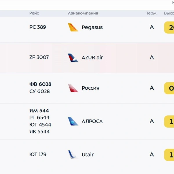This screenshot has height=174, width=174.
Task: Open flight ZF 3007 row
Action: click(x=87, y=58)
